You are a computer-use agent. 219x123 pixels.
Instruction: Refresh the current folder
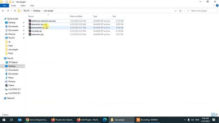pyautogui.click(x=180, y=11)
